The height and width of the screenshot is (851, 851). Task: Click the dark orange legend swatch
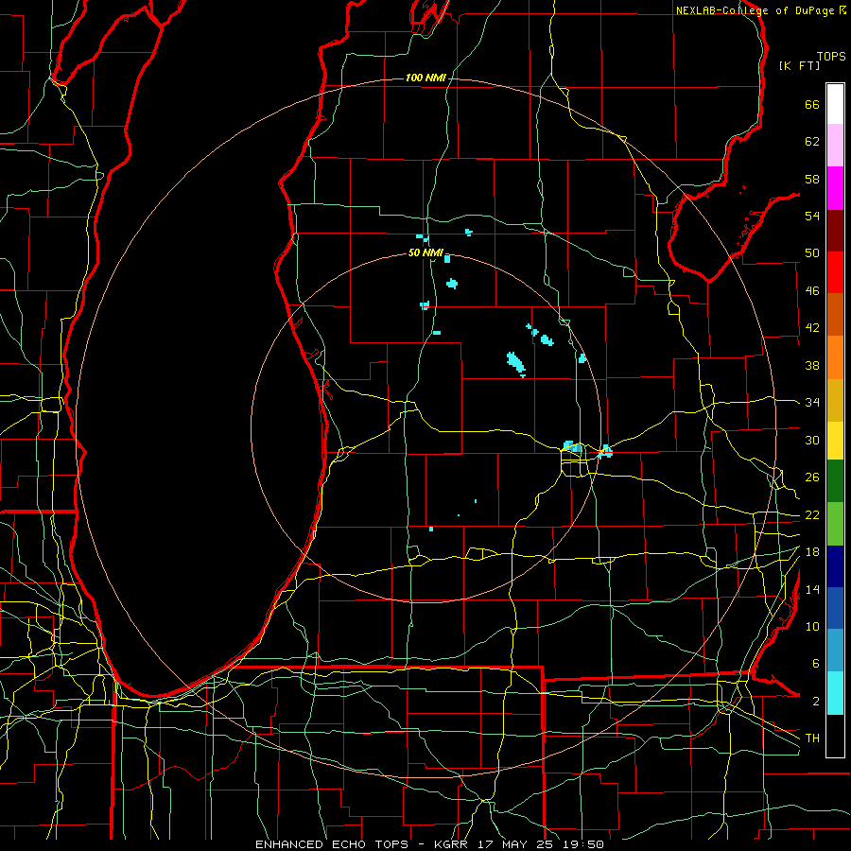[x=835, y=314]
